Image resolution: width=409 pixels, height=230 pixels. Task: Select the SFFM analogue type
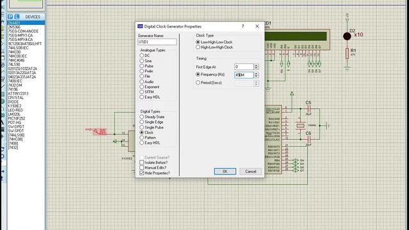tap(142, 92)
